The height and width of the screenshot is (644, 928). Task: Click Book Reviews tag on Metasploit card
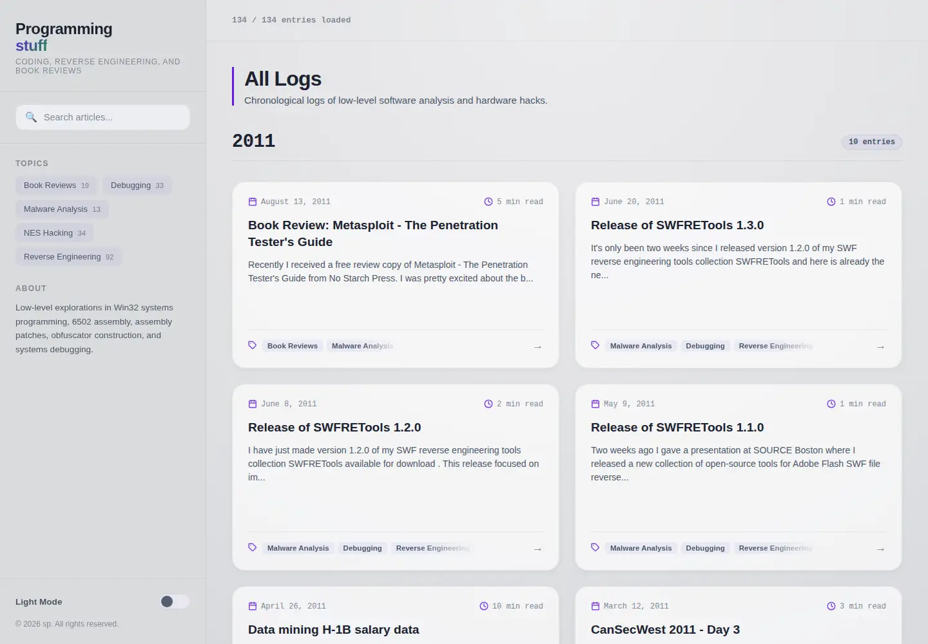pyautogui.click(x=293, y=346)
